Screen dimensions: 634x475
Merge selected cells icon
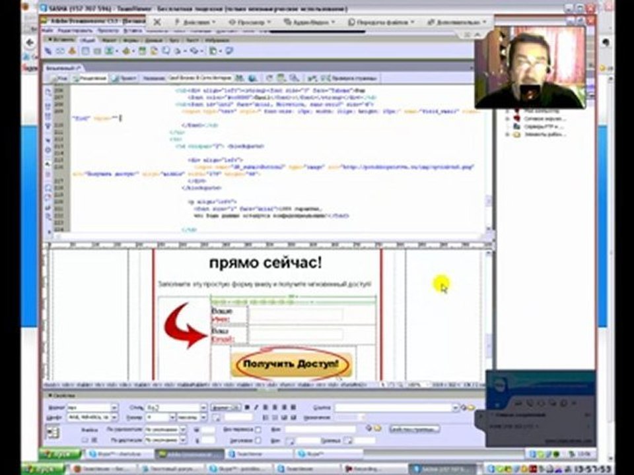85,440
